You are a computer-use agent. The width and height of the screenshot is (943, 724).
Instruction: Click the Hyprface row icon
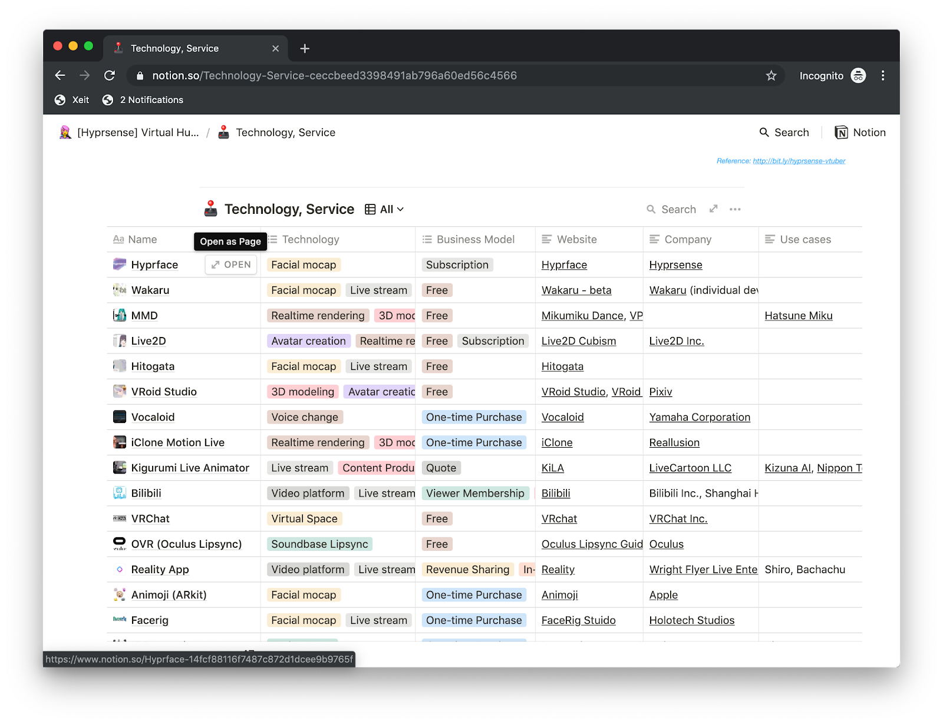[x=120, y=265]
